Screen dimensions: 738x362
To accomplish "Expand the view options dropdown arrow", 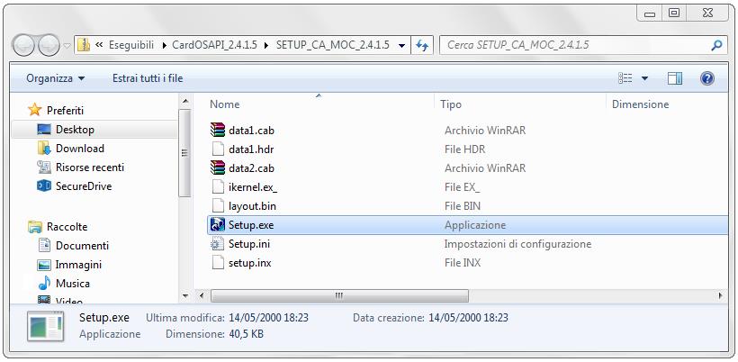I will [x=644, y=78].
